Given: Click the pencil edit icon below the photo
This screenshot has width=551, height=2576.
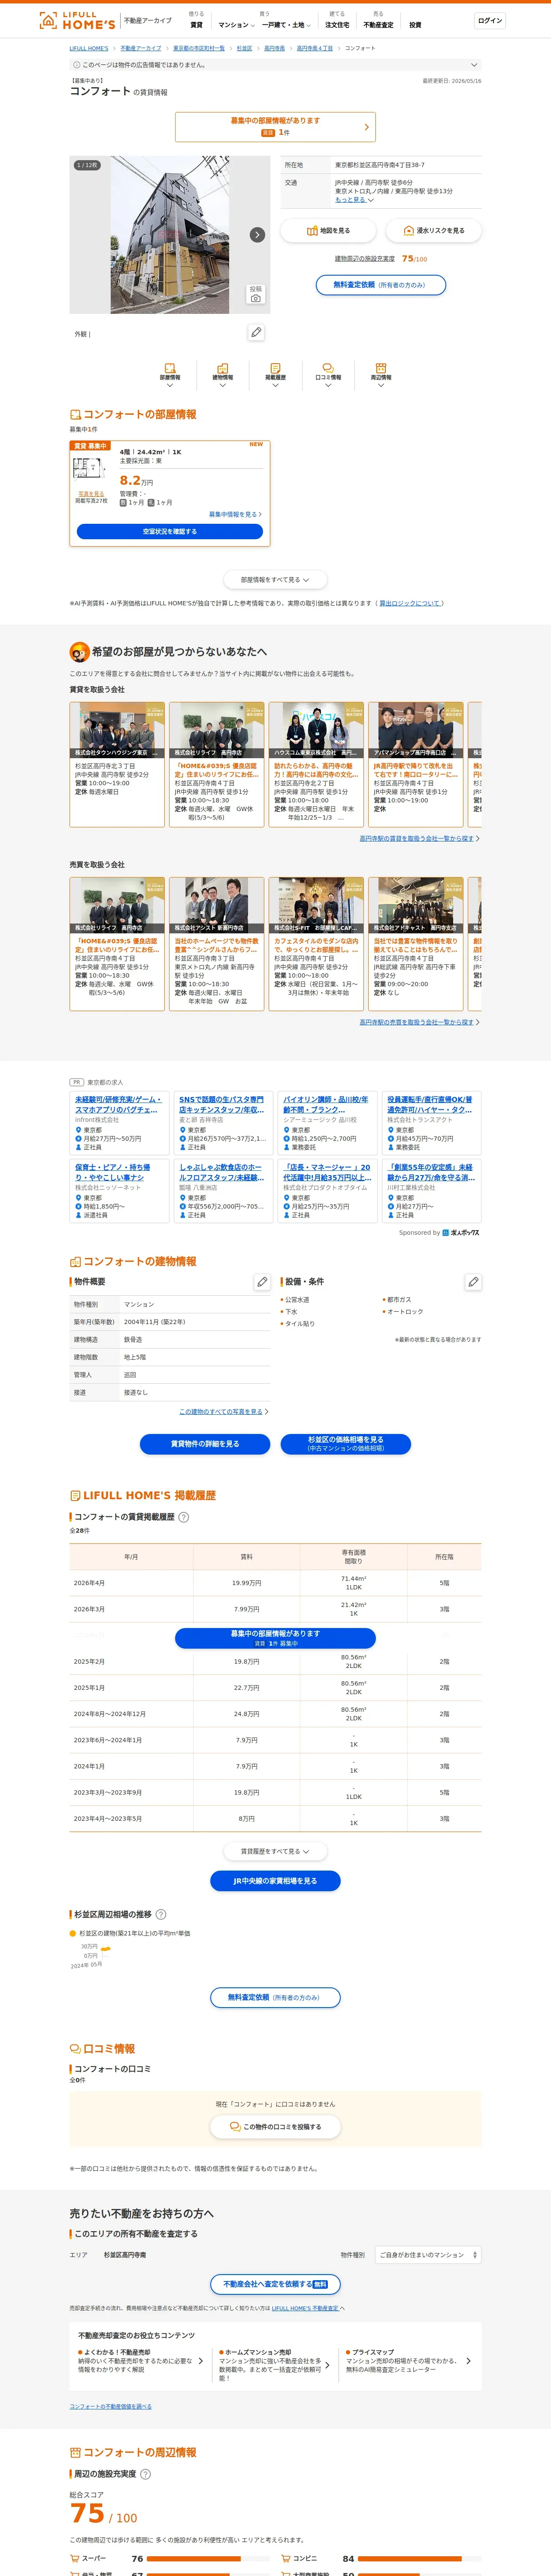Looking at the screenshot, I should [256, 332].
